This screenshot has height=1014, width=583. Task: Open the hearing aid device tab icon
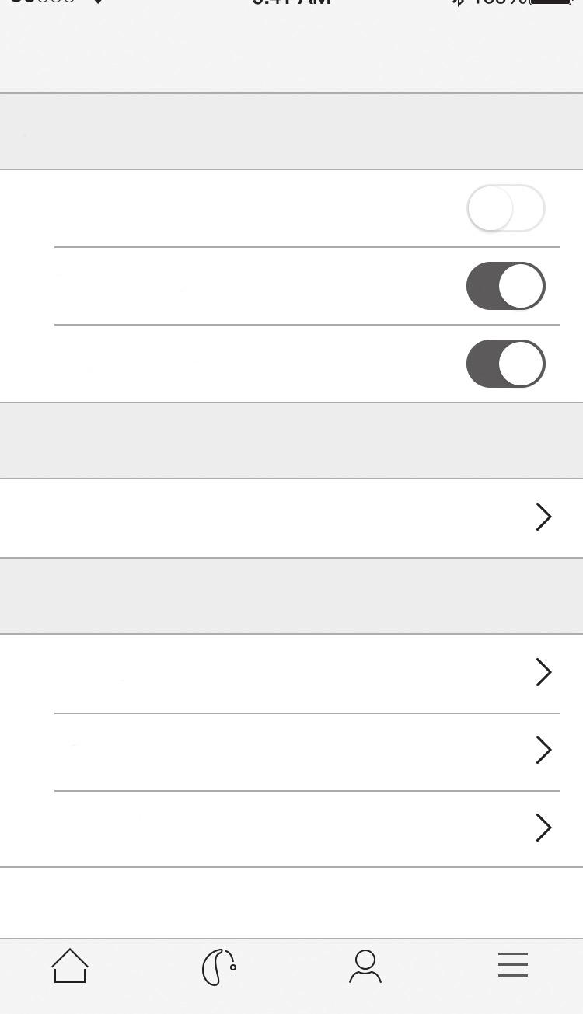pyautogui.click(x=218, y=967)
